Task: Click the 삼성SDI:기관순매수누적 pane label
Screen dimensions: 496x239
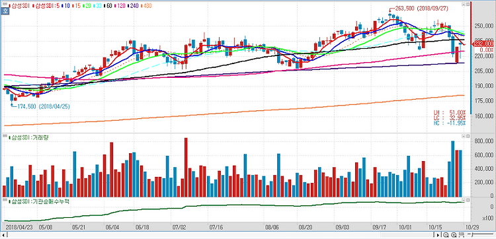Action: point(39,201)
